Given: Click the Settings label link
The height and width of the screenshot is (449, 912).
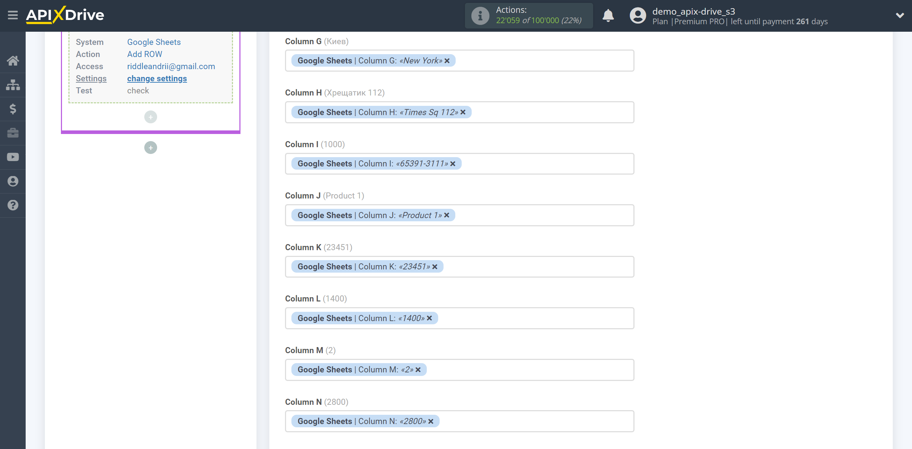Looking at the screenshot, I should tap(91, 78).
